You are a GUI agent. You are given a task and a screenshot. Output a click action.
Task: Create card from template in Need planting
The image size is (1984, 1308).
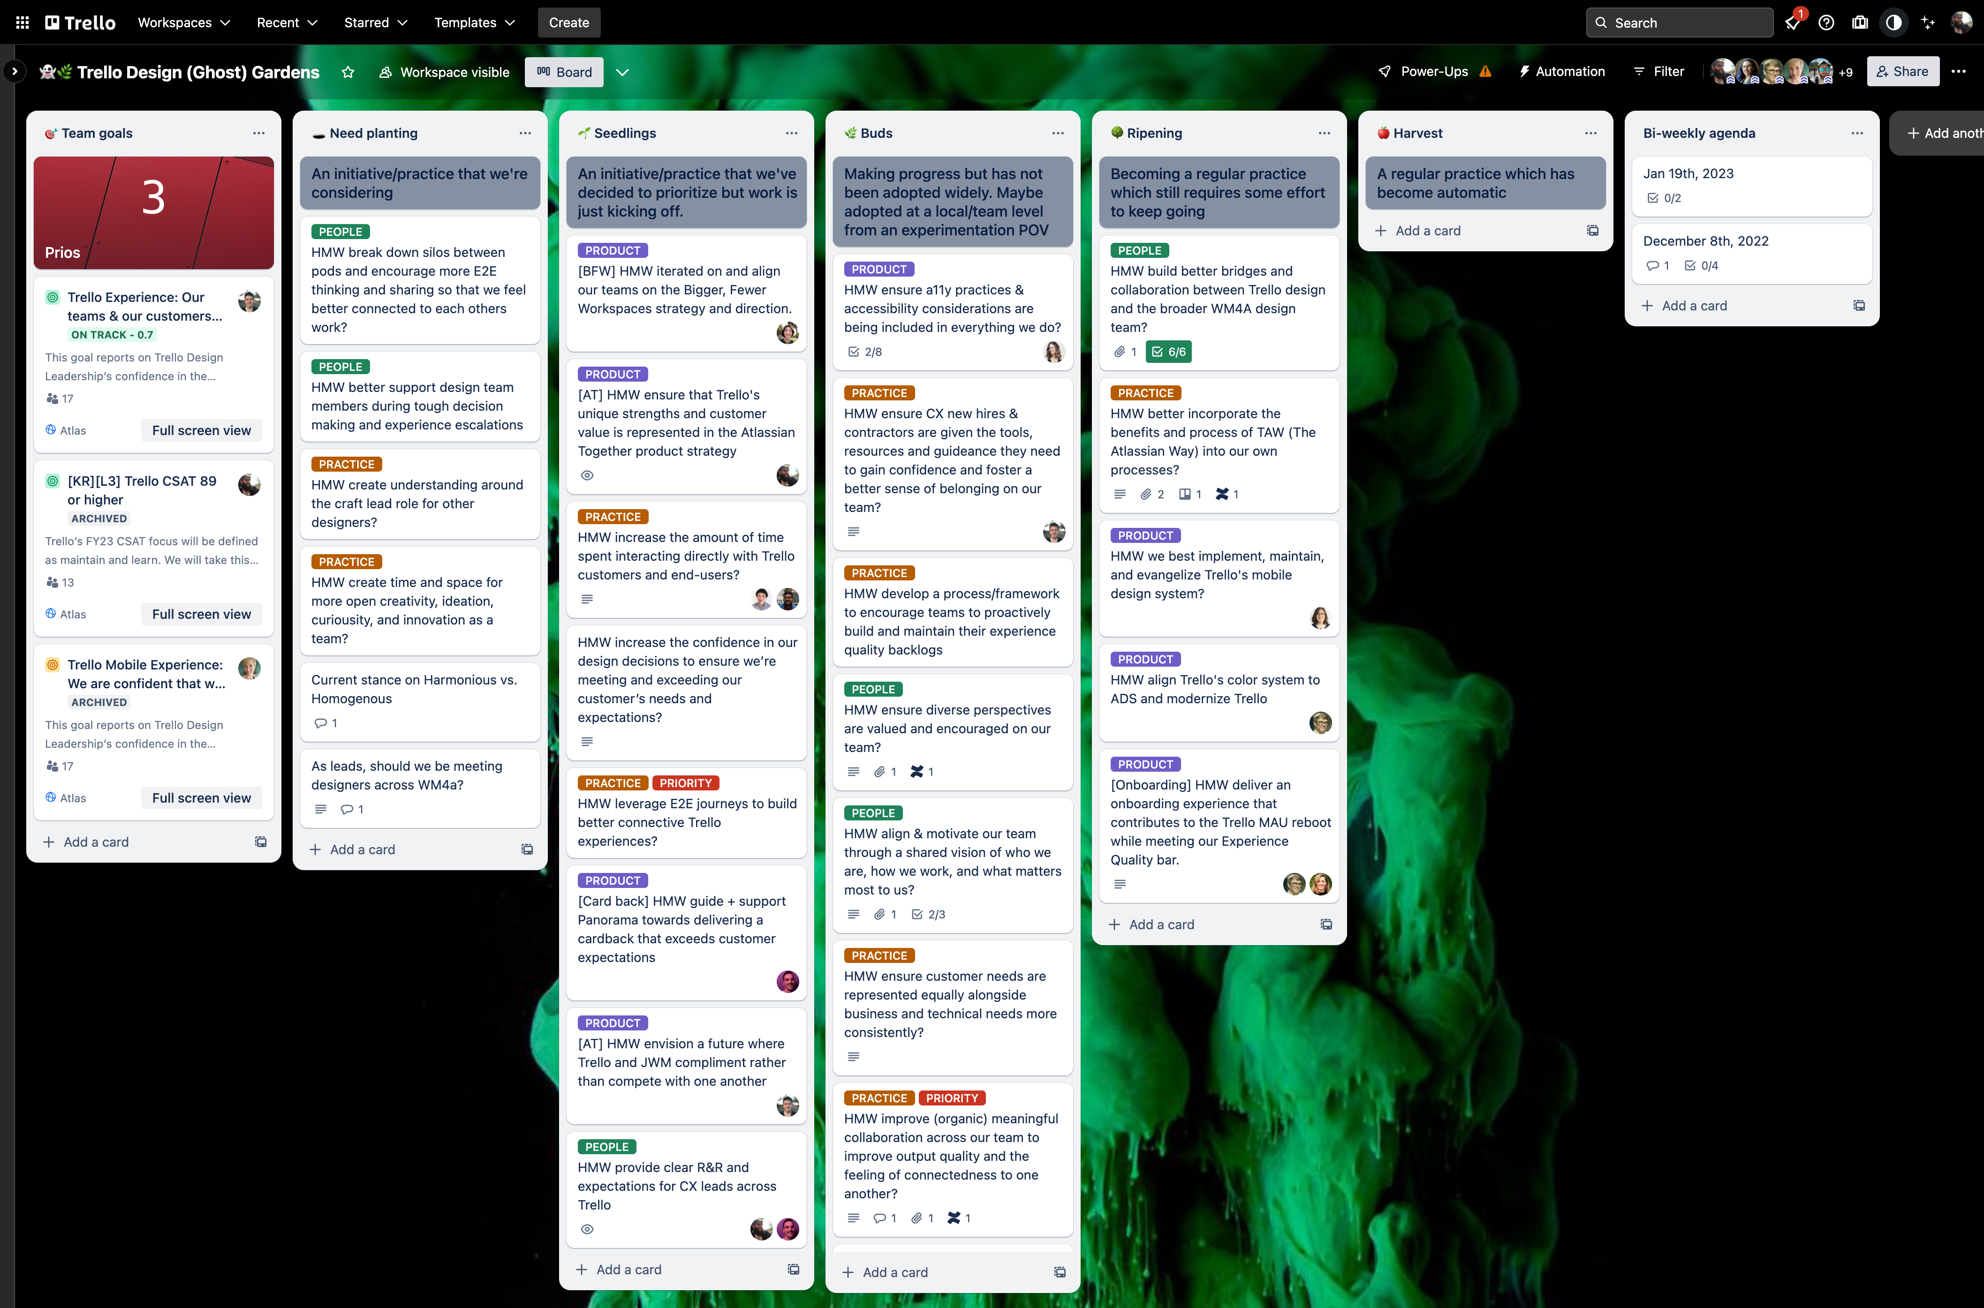(x=527, y=849)
